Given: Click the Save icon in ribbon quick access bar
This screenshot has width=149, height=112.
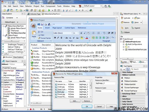Looking at the screenshot, I should (42, 24).
